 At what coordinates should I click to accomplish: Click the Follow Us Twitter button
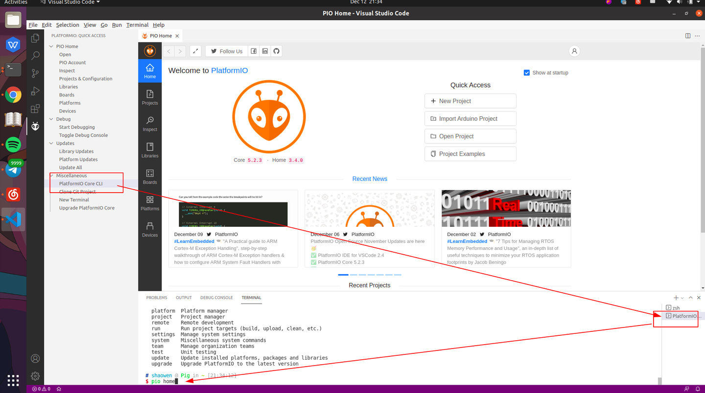(226, 51)
